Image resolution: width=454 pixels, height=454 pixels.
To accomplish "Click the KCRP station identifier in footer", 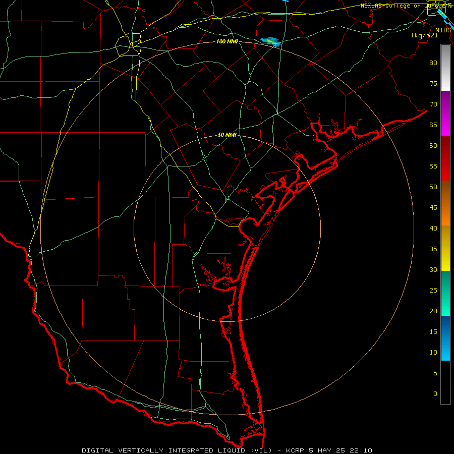I will (295, 450).
